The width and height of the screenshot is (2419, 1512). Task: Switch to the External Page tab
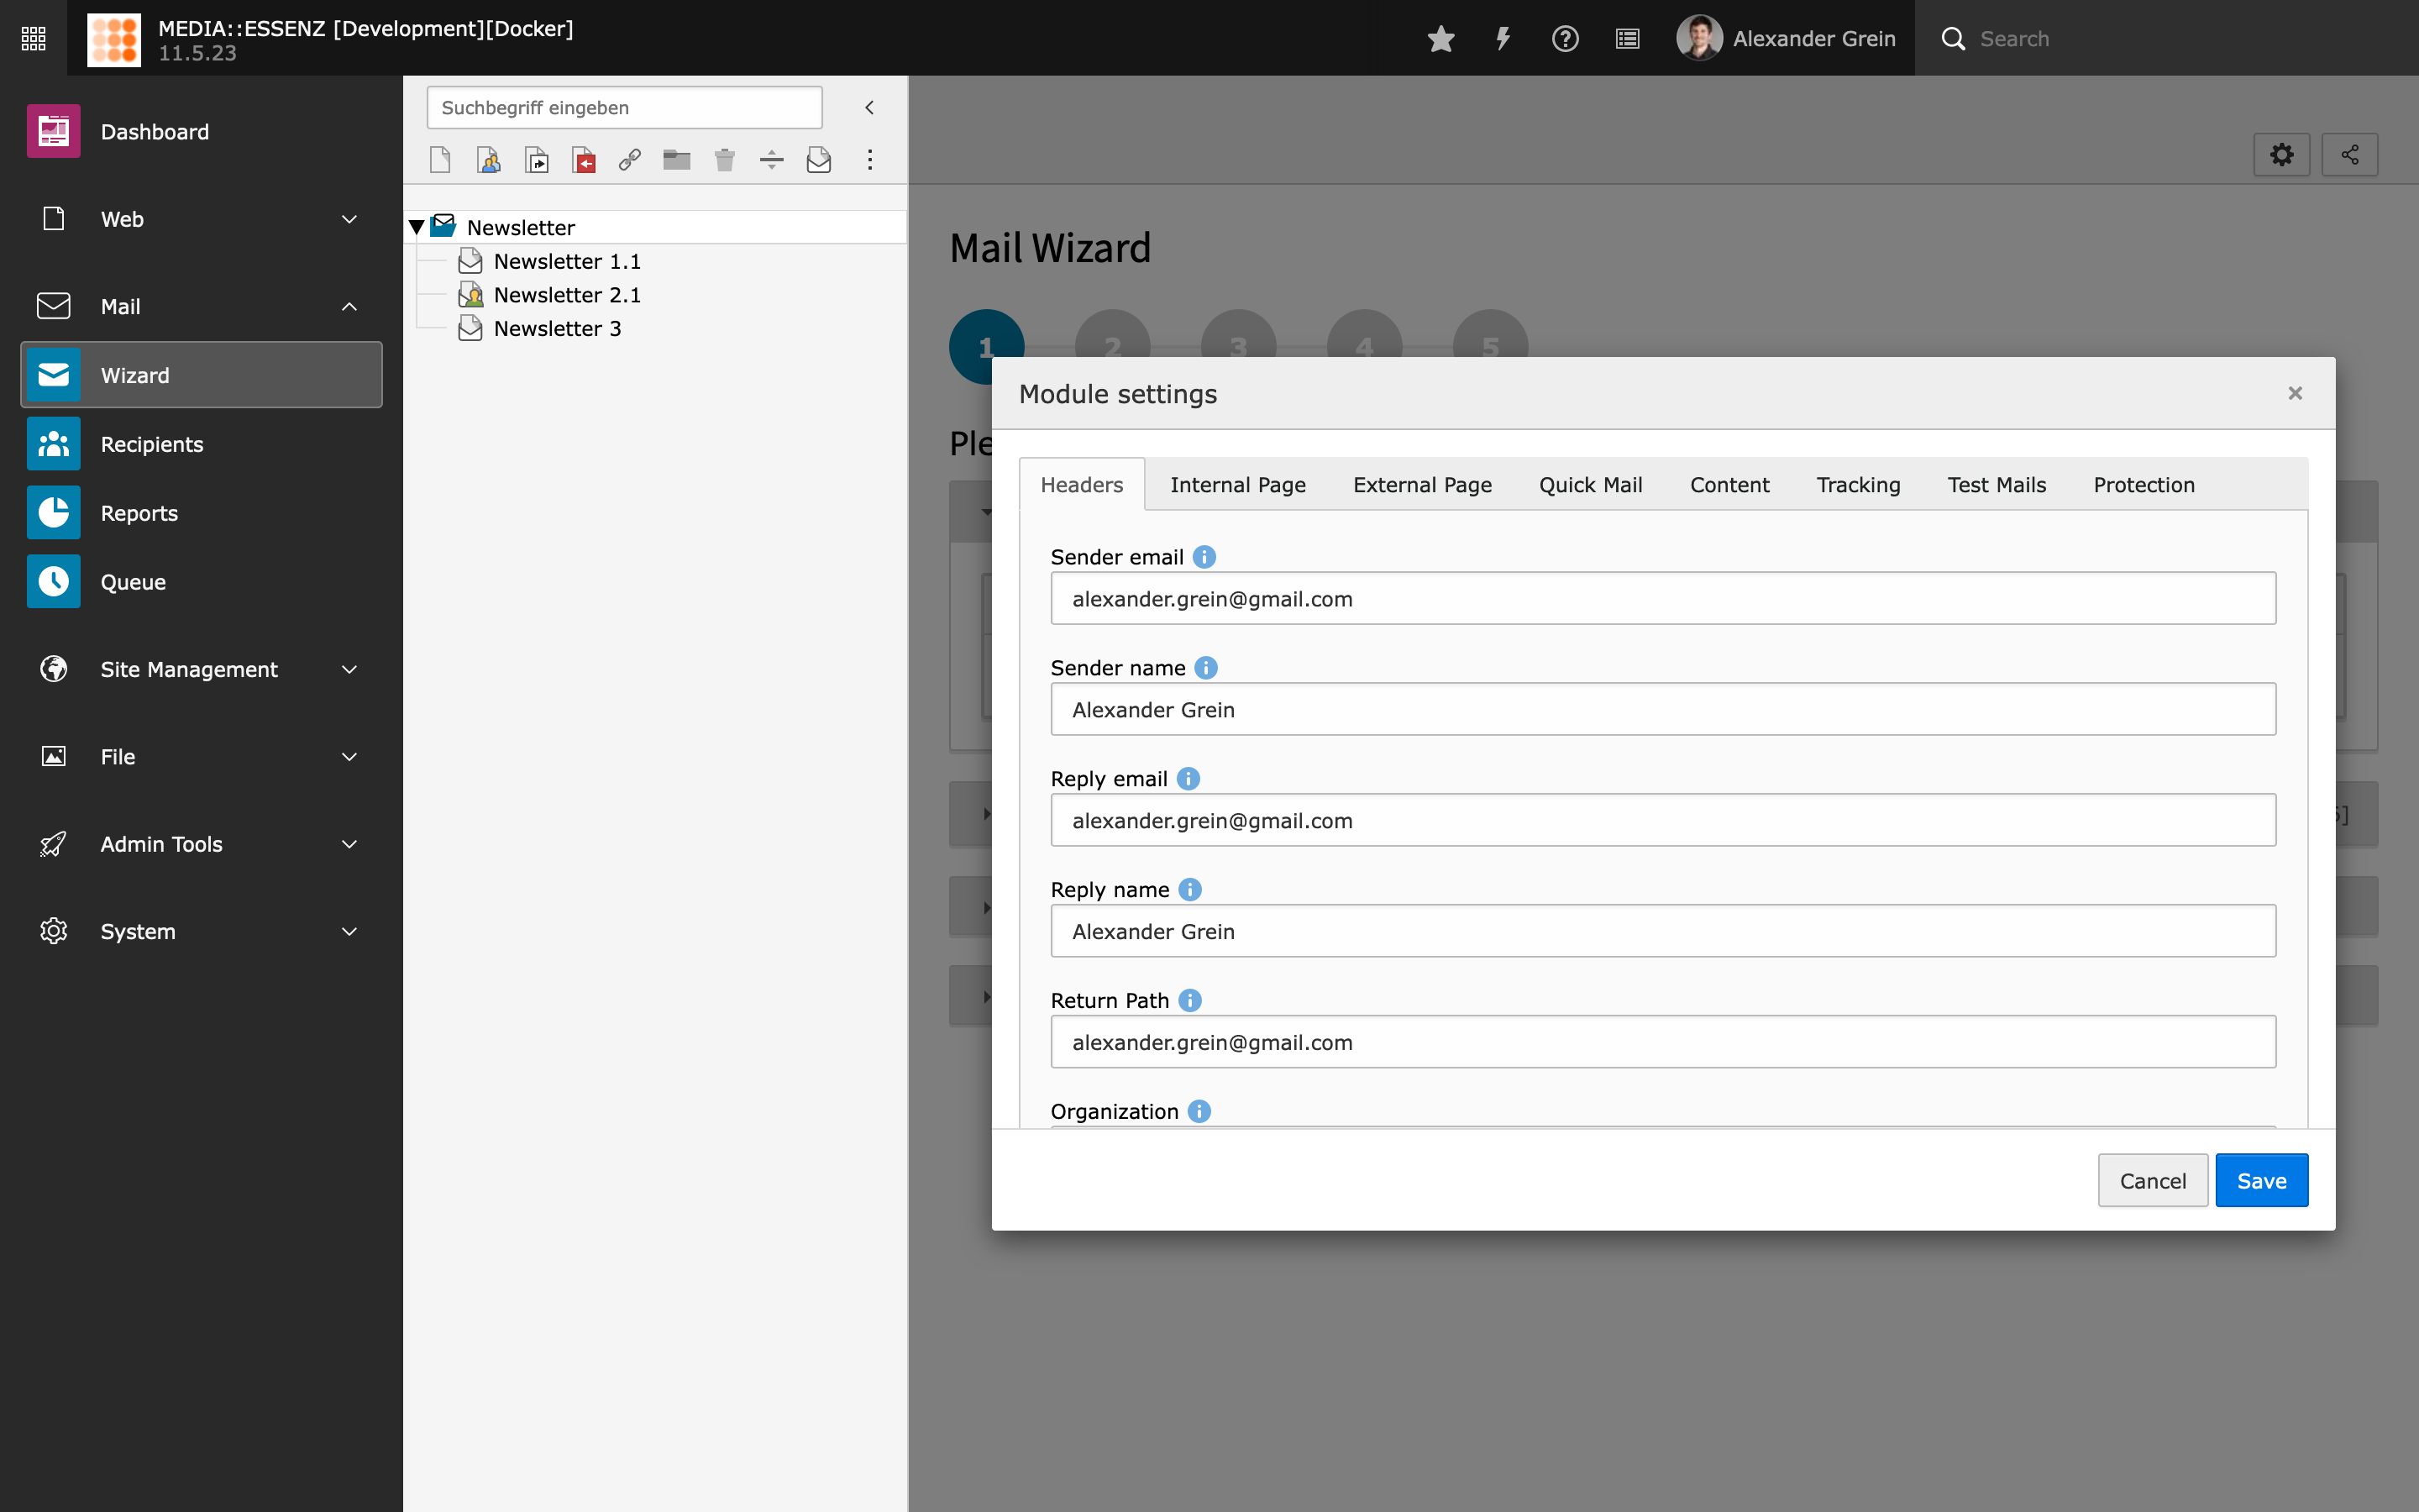1422,485
